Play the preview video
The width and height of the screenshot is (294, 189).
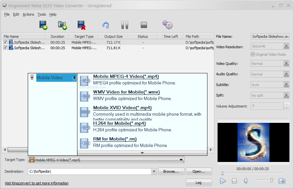click(223, 181)
